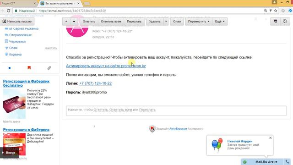Open the Переместить dropdown
Viewport: 293px width, 165px height.
click(198, 22)
